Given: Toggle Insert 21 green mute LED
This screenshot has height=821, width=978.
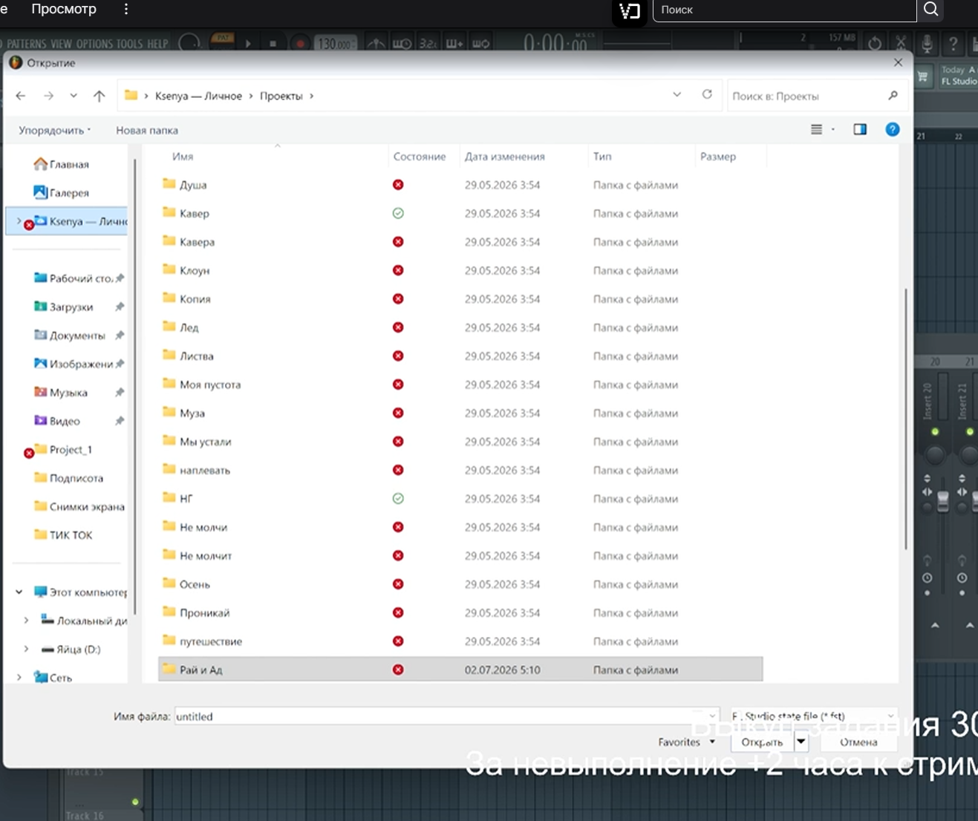Looking at the screenshot, I should coord(970,431).
